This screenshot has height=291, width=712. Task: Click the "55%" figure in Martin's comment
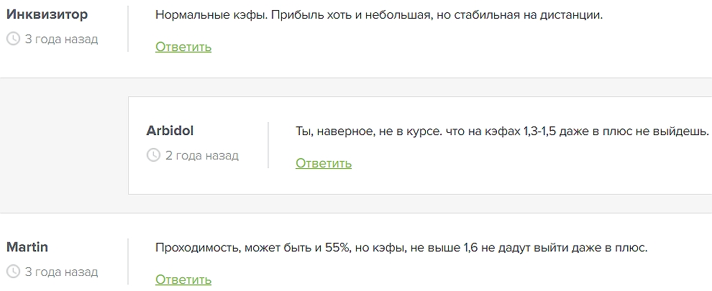point(336,248)
